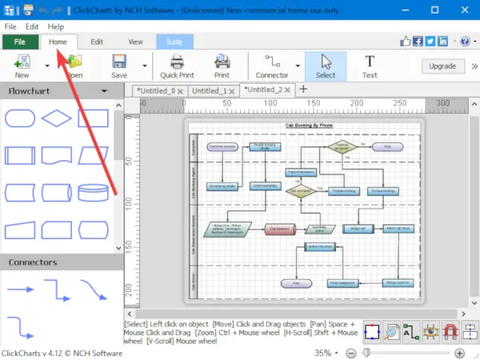Open the Connector style dropdown arrow
This screenshot has height=360, width=480.
pyautogui.click(x=298, y=66)
